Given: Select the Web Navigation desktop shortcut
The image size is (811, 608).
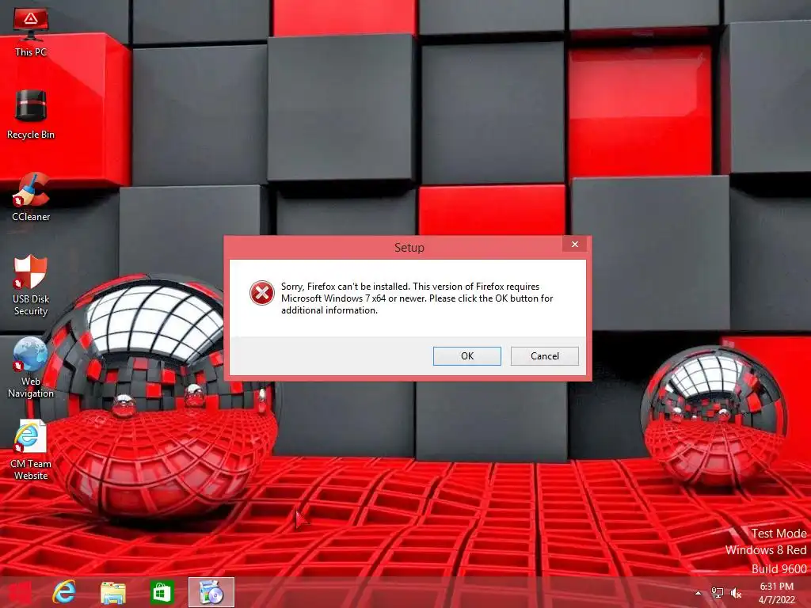Looking at the screenshot, I should click(31, 367).
